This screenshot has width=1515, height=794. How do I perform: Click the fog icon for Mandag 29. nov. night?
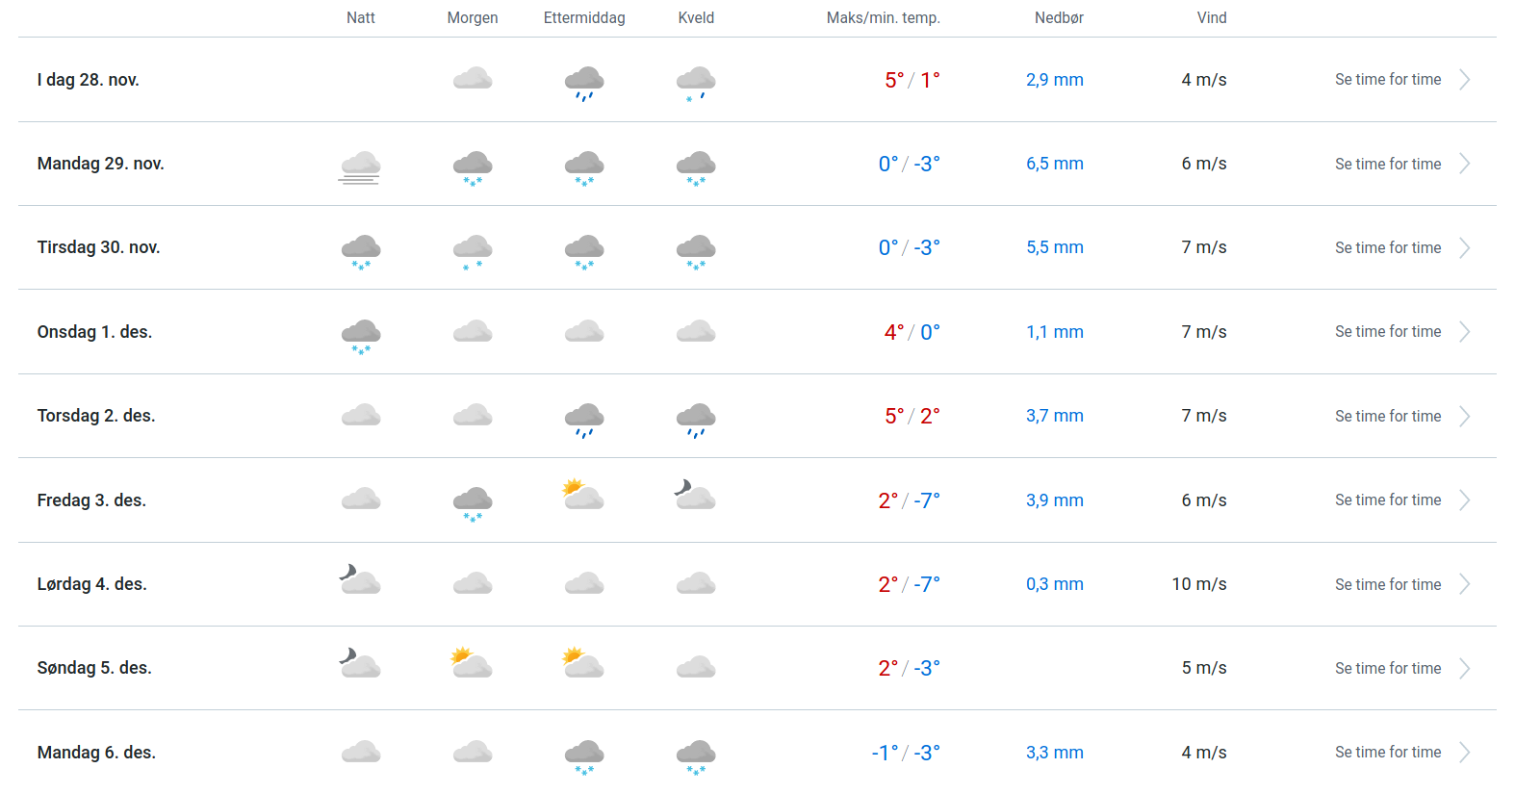pyautogui.click(x=360, y=166)
